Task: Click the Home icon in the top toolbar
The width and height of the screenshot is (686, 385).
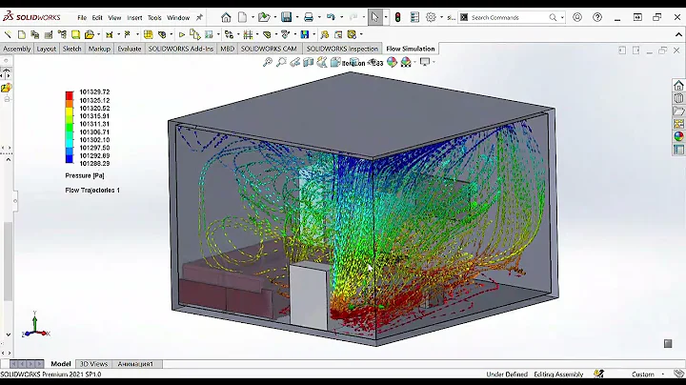Action: (226, 17)
